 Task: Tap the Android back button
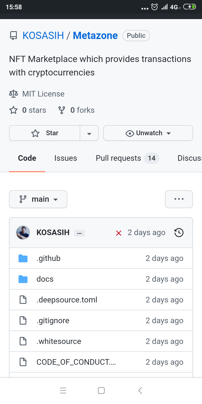point(140,391)
